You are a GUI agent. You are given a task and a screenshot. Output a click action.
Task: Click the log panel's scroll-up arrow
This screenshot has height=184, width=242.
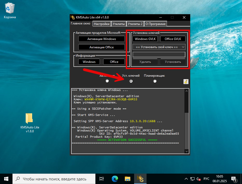click(186, 91)
